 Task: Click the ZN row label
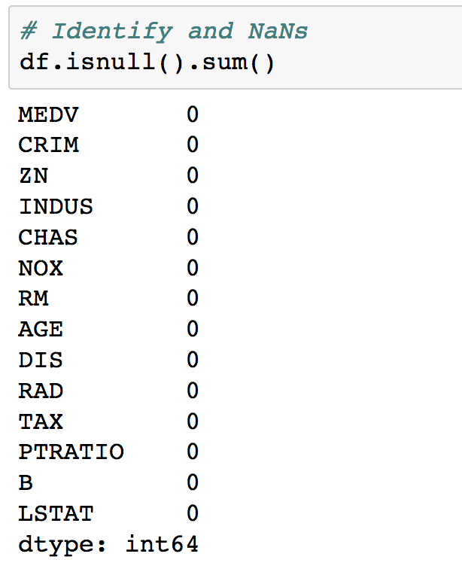coord(33,175)
